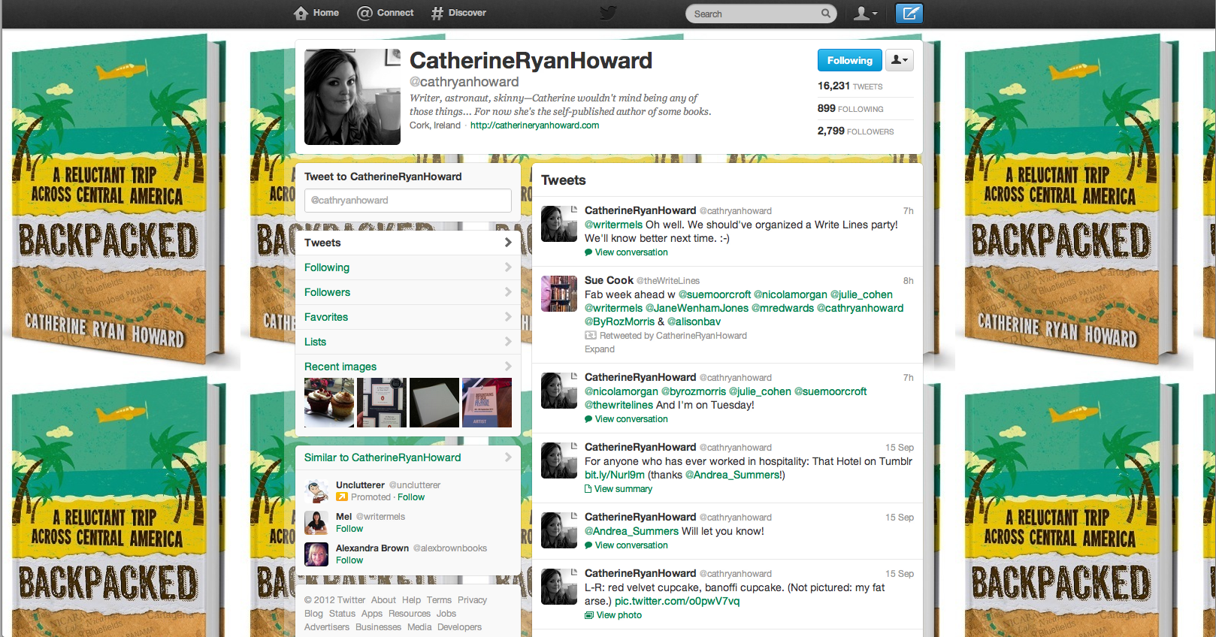Viewport: 1216px width, 637px height.
Task: Click the chevron next to Lists
Action: [x=508, y=342]
